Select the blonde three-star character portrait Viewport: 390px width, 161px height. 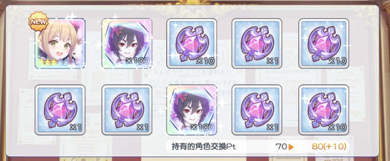(60, 43)
